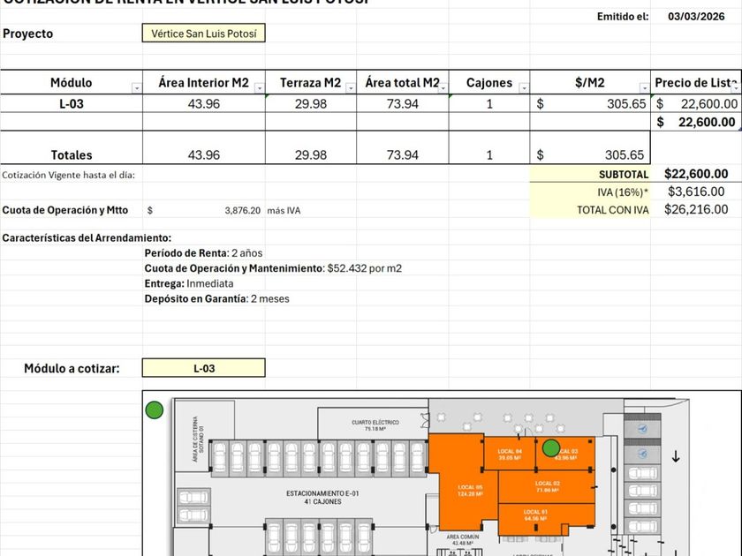Click the Cuota de Operación y Mtto label
This screenshot has width=742, height=556.
[65, 210]
